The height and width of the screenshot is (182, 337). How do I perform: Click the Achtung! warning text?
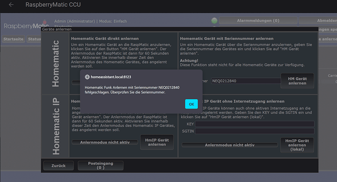(x=189, y=61)
